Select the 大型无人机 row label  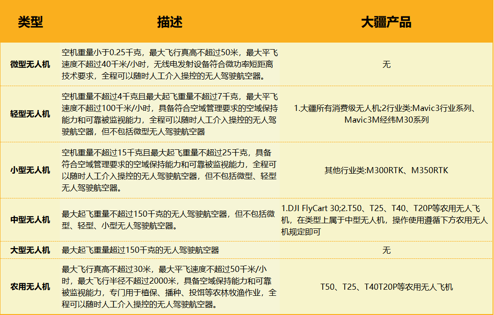(30, 250)
